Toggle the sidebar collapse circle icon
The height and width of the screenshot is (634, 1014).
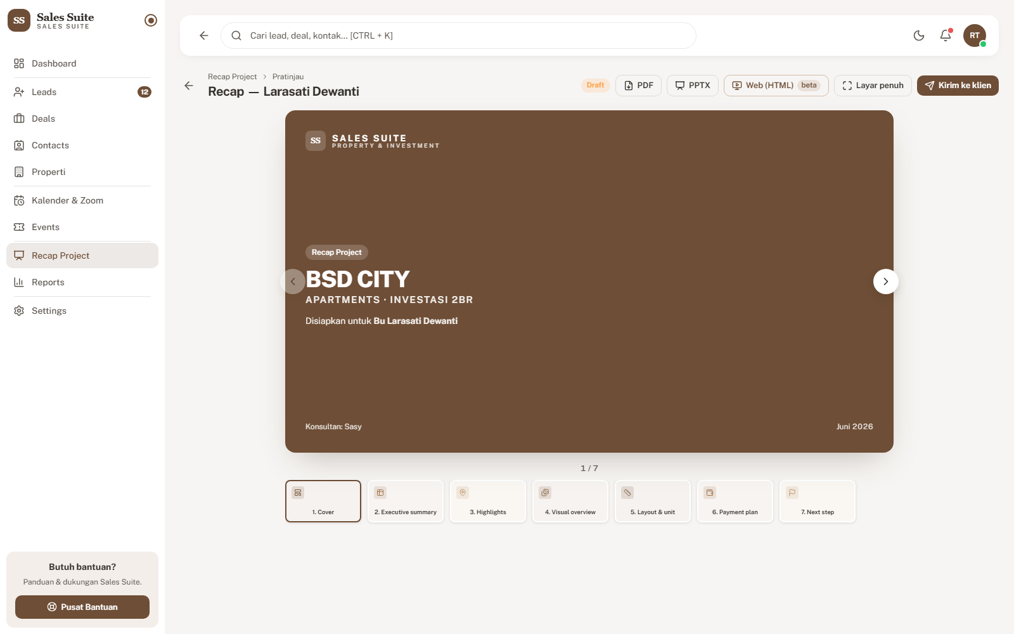click(x=151, y=20)
